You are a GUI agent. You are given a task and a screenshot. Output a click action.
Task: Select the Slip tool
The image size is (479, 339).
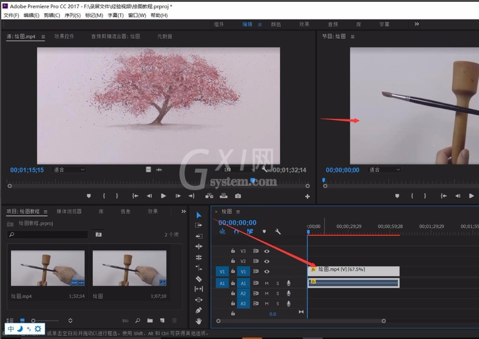coord(199,289)
